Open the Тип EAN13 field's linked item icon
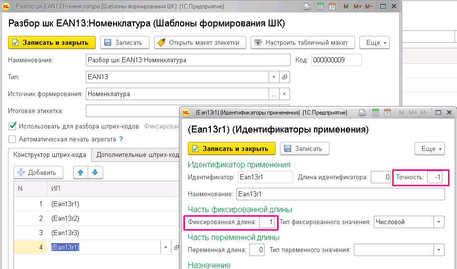457x269 pixels. (x=285, y=77)
